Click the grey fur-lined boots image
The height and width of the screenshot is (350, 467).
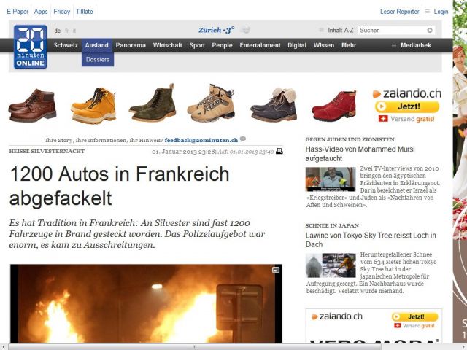(x=274, y=105)
